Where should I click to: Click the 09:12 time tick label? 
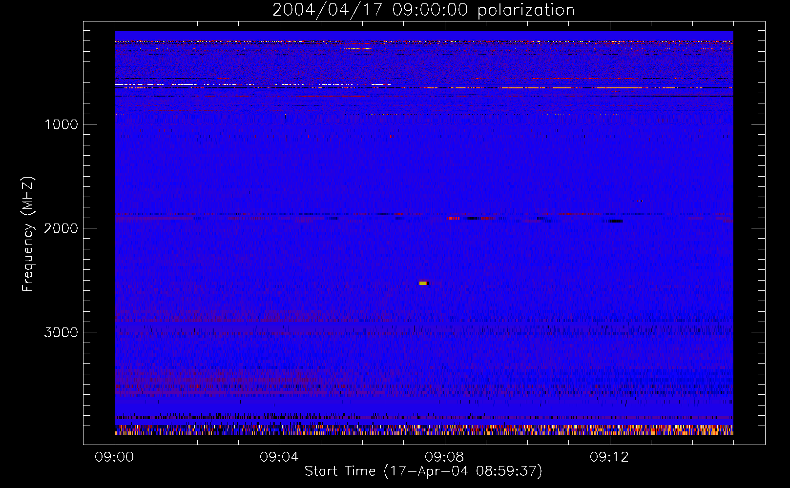tap(609, 457)
